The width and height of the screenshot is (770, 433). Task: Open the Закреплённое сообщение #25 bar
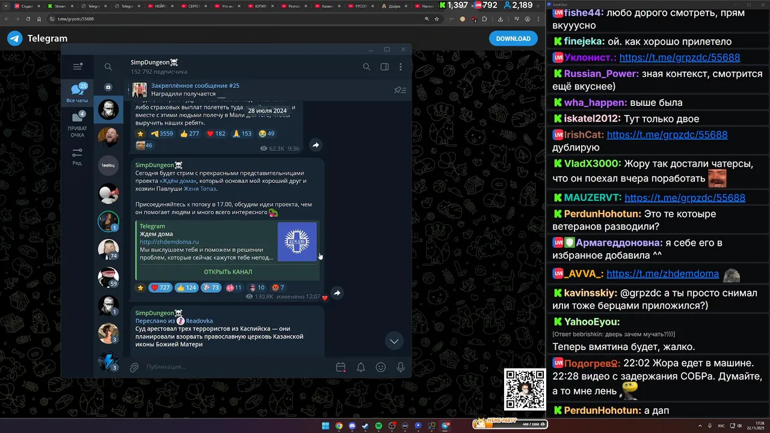click(x=259, y=90)
